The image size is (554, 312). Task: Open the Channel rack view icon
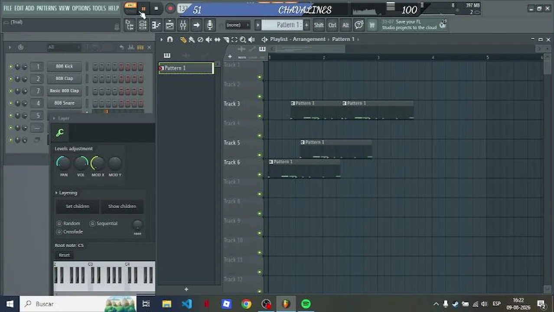click(143, 25)
